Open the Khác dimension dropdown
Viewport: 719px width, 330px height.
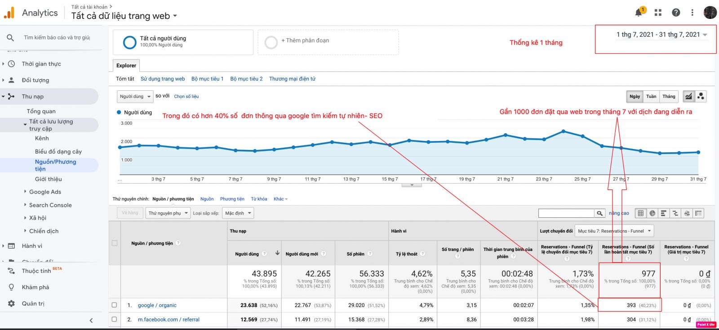click(x=280, y=199)
